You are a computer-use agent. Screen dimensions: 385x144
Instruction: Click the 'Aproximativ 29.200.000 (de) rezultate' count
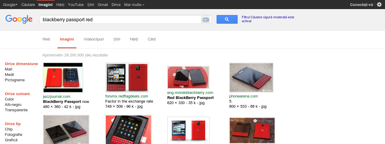[75, 55]
